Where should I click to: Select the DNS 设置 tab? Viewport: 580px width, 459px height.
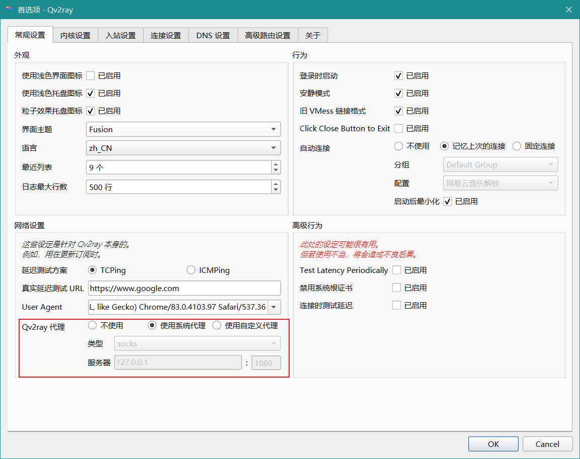[213, 36]
